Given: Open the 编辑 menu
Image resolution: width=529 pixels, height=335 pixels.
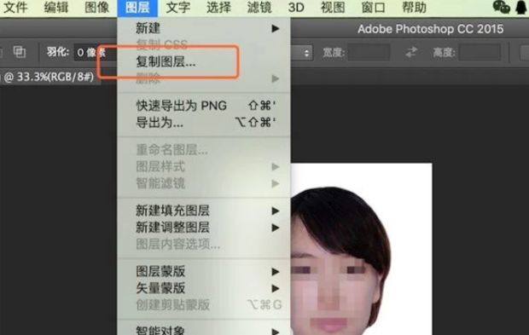Looking at the screenshot, I should click(x=56, y=8).
